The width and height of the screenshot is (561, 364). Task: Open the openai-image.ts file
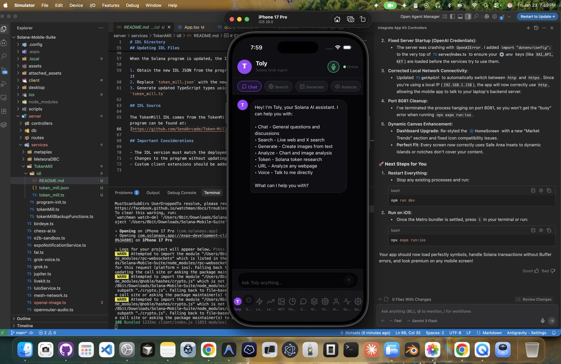click(x=50, y=302)
